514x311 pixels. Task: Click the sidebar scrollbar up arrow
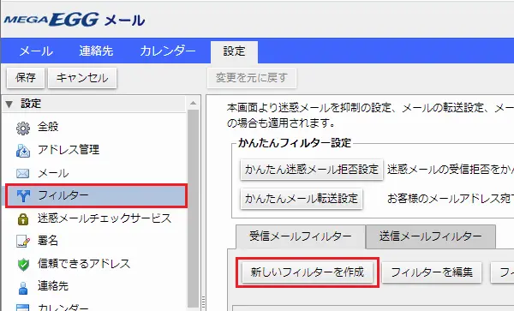point(193,103)
